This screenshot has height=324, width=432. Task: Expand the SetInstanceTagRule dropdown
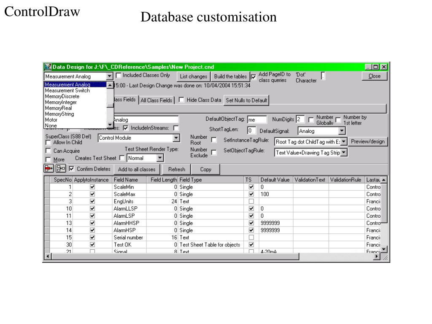pyautogui.click(x=343, y=142)
